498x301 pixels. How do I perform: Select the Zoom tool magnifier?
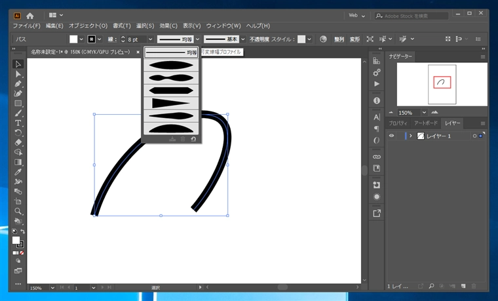pyautogui.click(x=18, y=211)
